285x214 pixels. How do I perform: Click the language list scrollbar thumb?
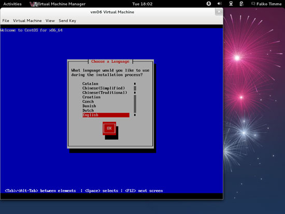pos(135,88)
